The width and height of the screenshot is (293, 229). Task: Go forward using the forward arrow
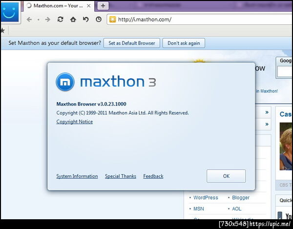click(48, 20)
